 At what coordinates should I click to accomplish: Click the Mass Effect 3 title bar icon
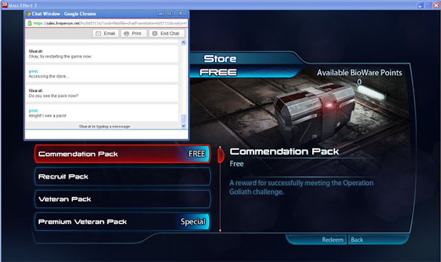click(x=5, y=5)
